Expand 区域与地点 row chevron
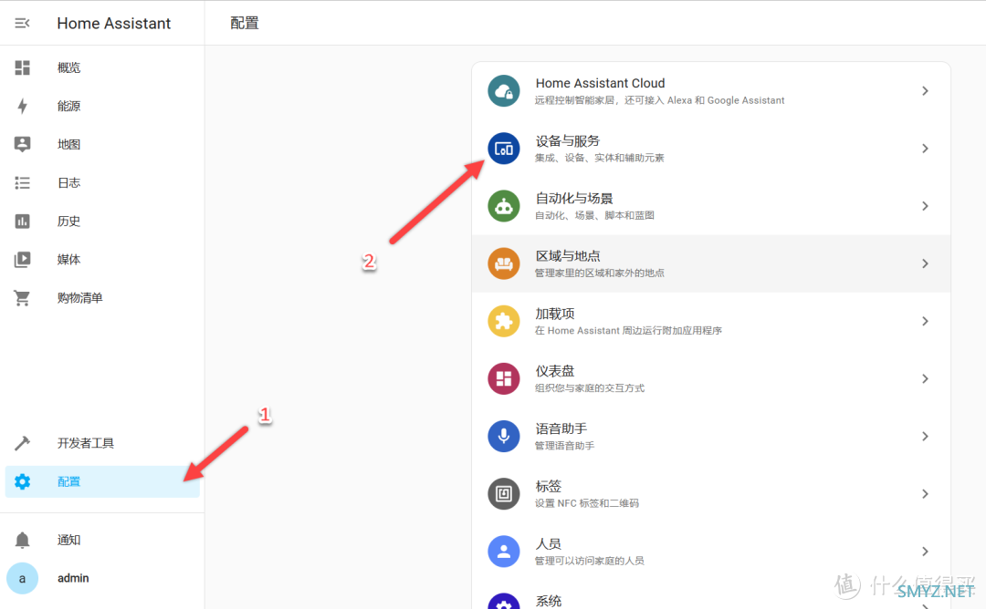This screenshot has height=609, width=986. (925, 263)
